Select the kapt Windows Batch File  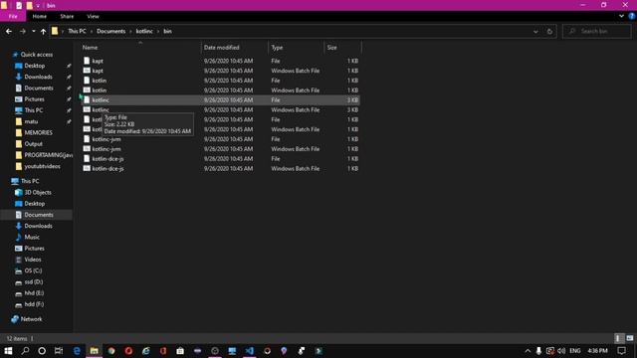pos(221,71)
